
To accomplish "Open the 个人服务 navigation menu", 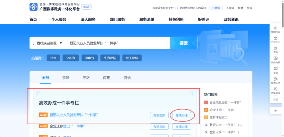I will 59,19.
